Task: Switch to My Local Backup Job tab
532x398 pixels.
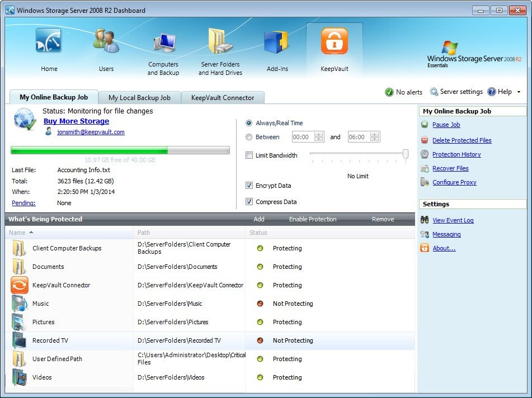Action: [139, 98]
